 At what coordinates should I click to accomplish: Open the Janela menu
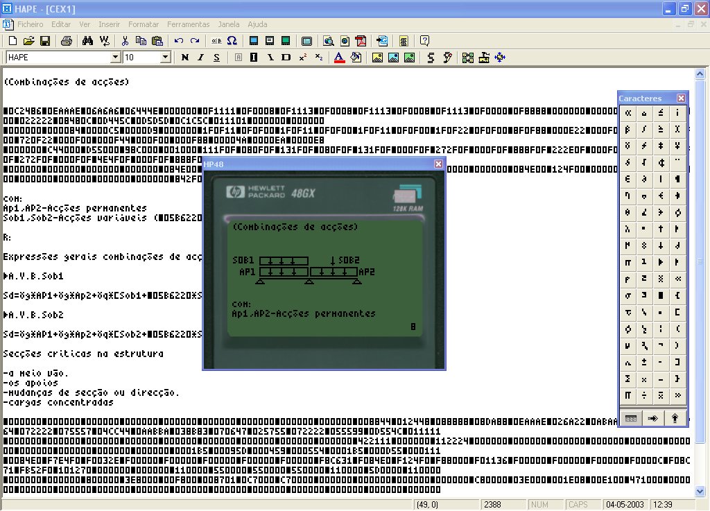coord(229,24)
